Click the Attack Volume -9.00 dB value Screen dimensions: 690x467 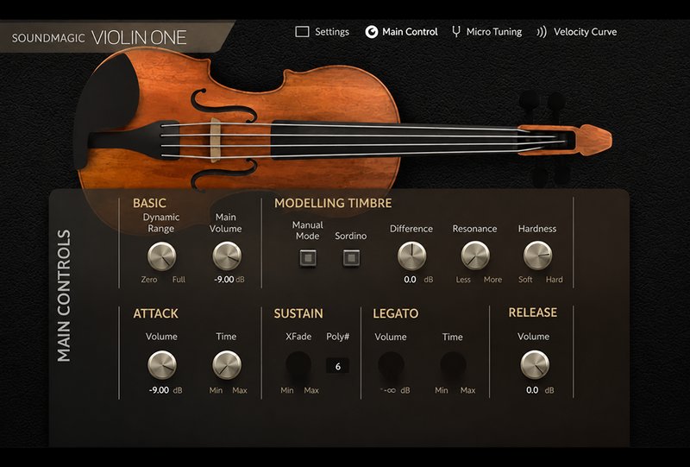pyautogui.click(x=165, y=390)
